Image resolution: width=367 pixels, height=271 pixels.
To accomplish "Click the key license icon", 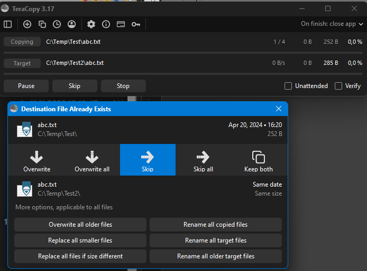I will (136, 24).
